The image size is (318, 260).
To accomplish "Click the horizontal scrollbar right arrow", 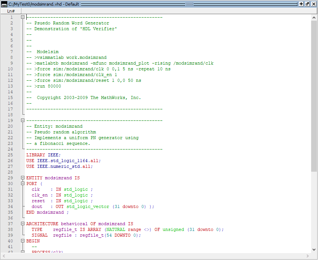I will click(308, 256).
